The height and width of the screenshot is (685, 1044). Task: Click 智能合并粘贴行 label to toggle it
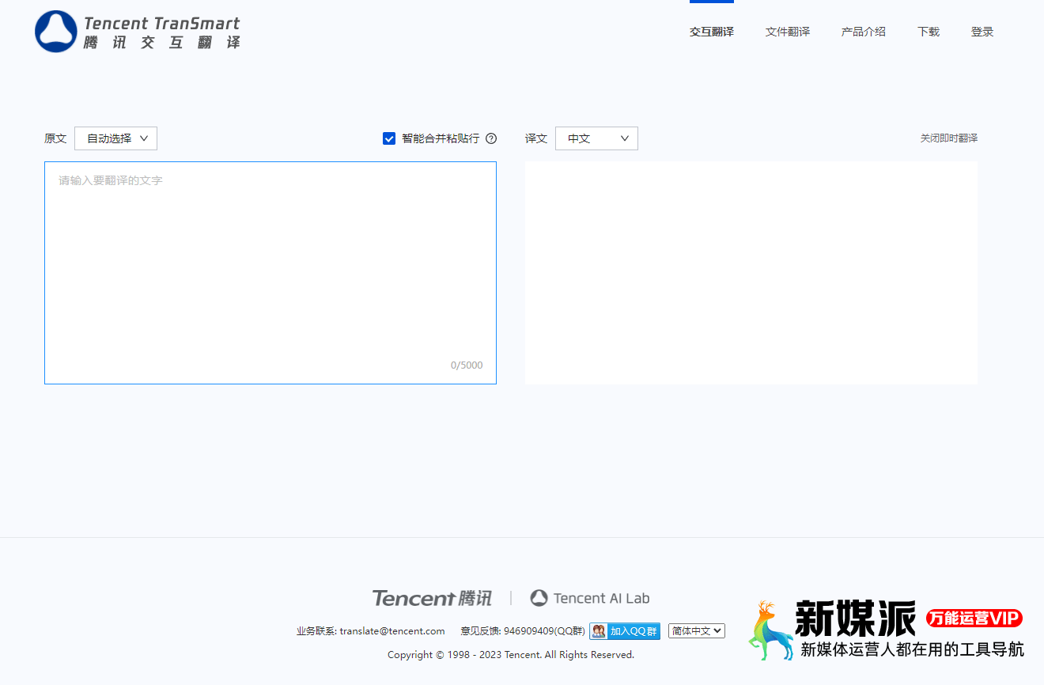(x=440, y=138)
